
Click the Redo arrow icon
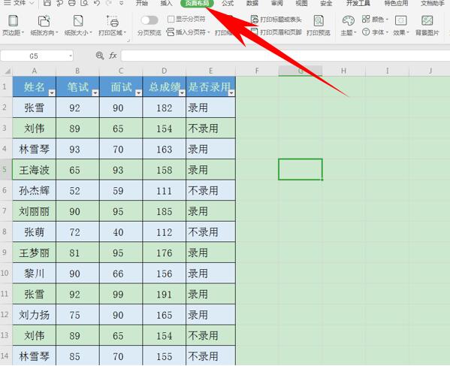109,3
